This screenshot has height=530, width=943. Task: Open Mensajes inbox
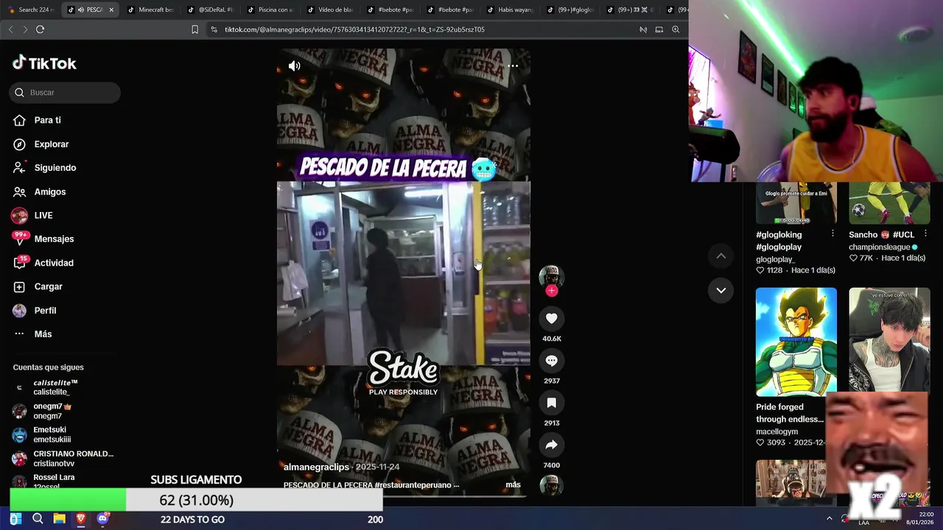click(54, 239)
